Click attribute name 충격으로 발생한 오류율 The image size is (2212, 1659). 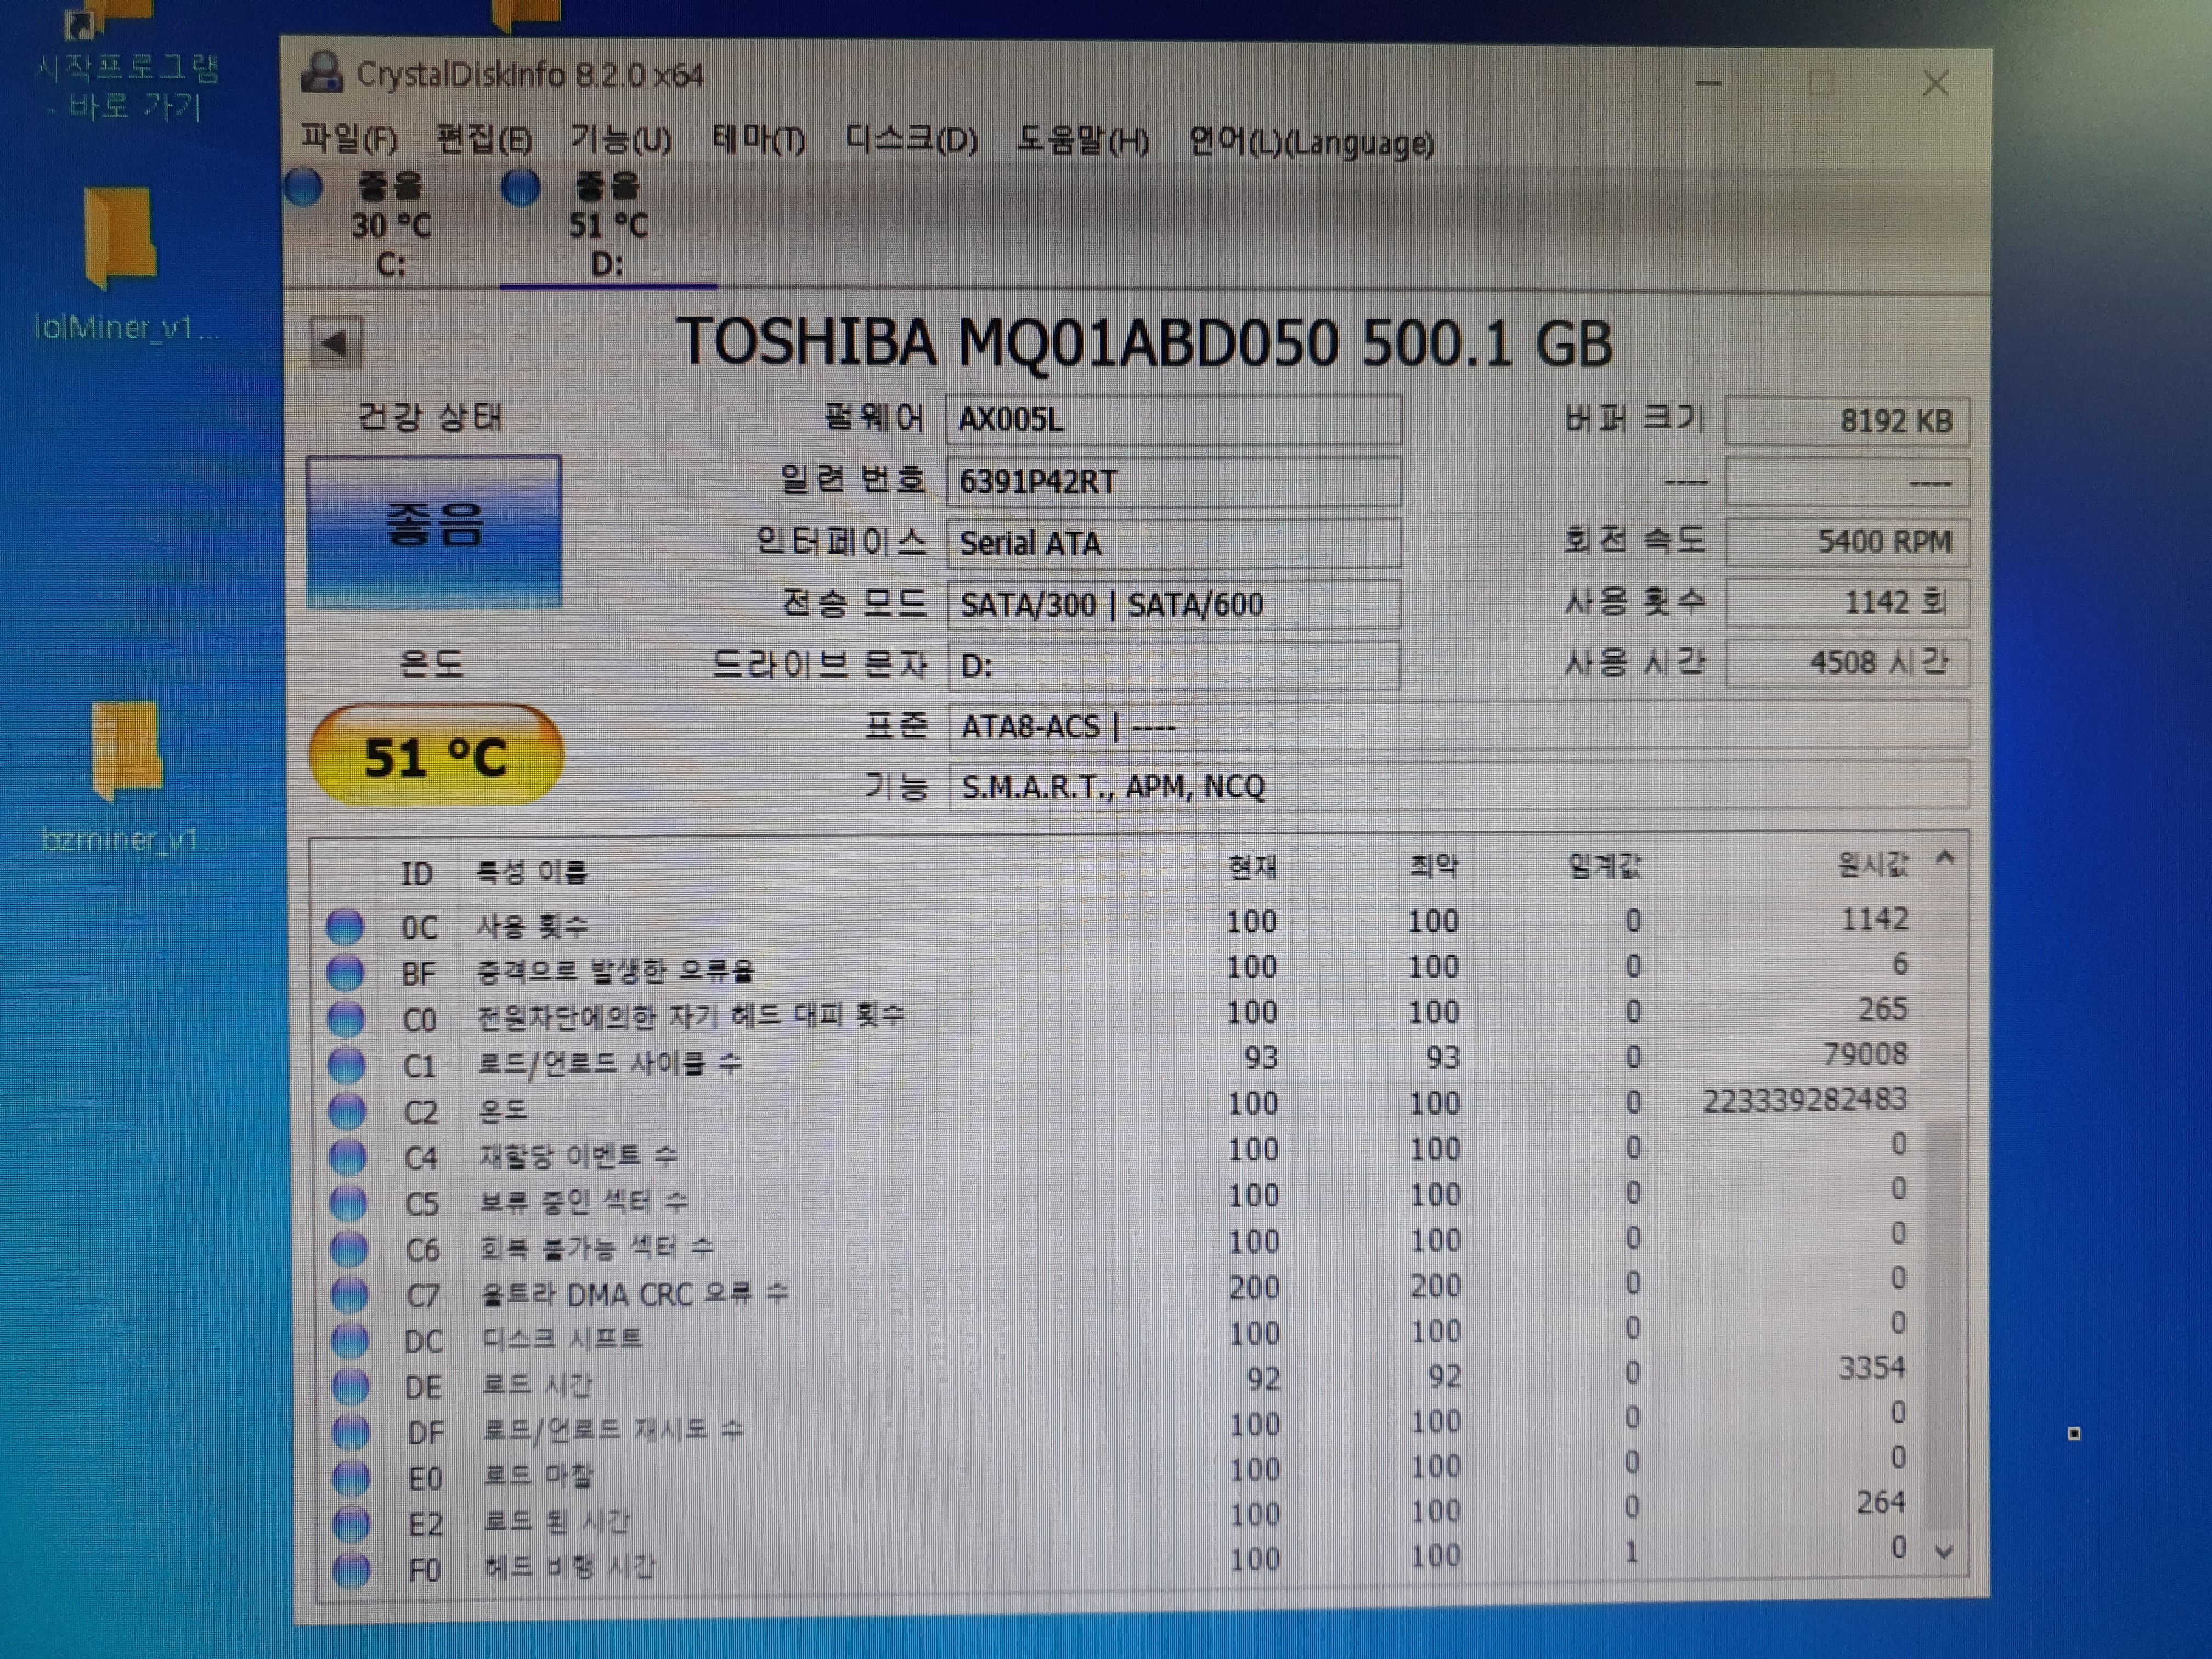(615, 970)
